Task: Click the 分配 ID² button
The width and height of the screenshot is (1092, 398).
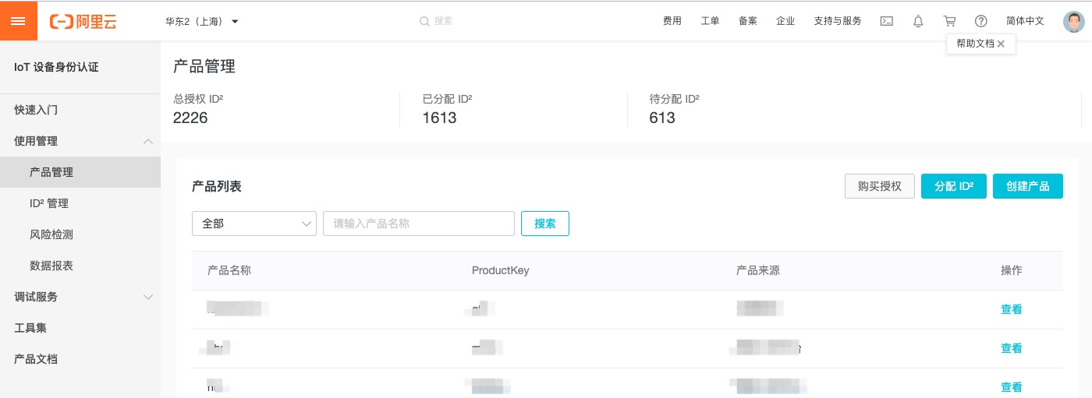Action: (x=954, y=186)
